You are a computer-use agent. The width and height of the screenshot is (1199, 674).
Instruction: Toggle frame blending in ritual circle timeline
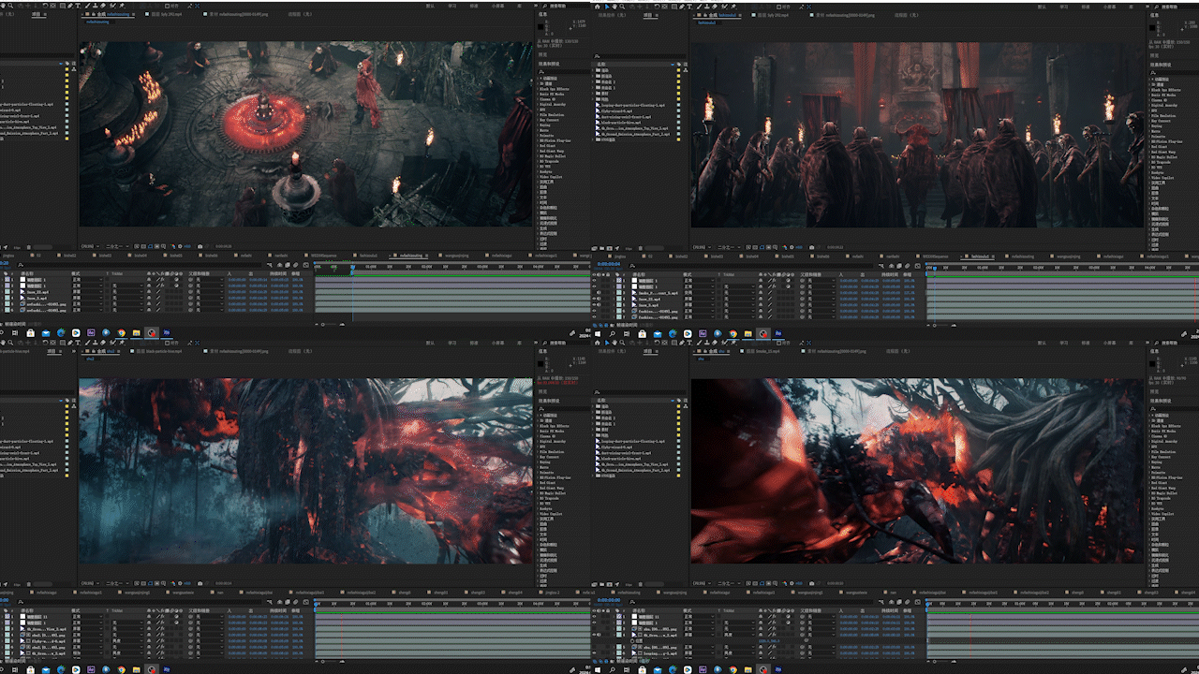(288, 265)
